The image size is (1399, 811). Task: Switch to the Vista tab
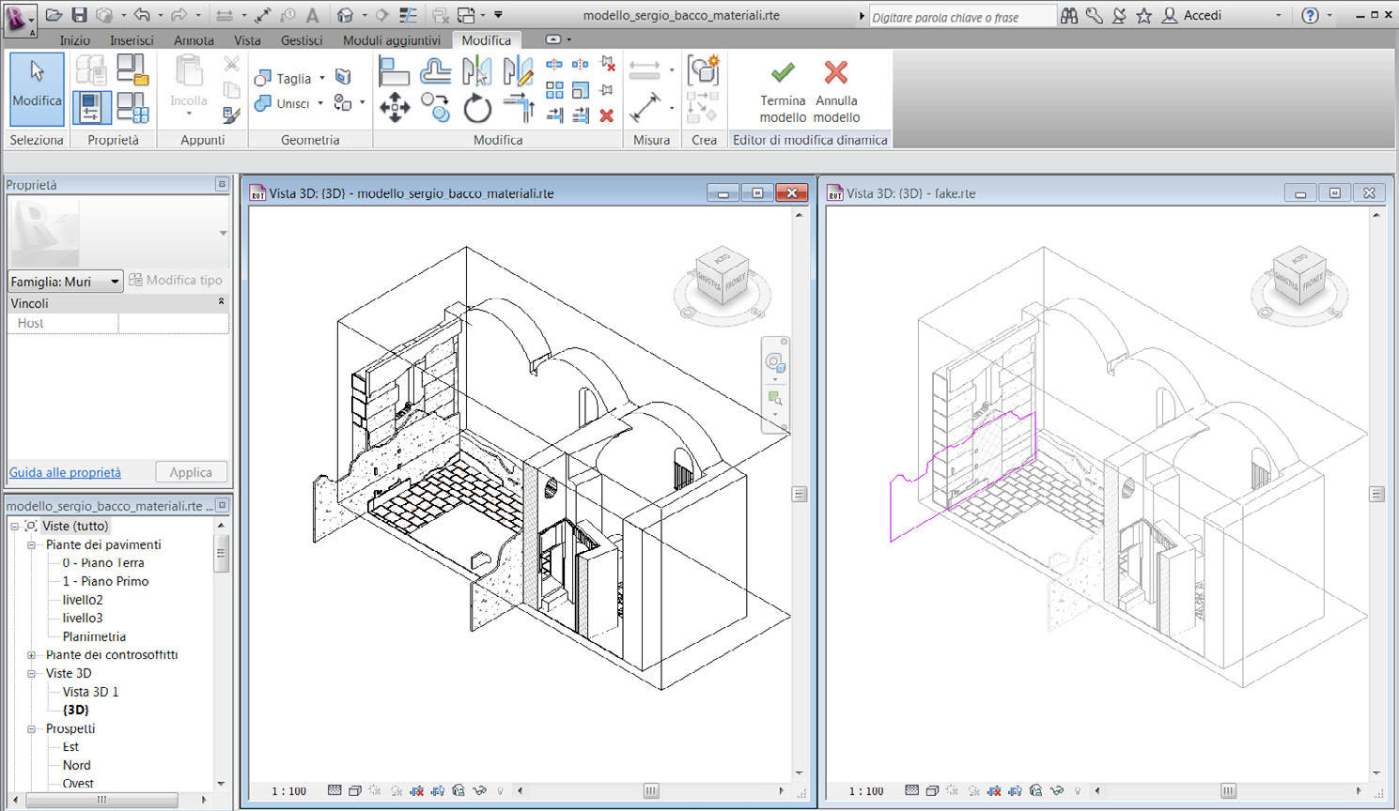tap(247, 40)
